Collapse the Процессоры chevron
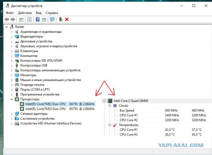Screen dimensions: 212x155 point(12,99)
